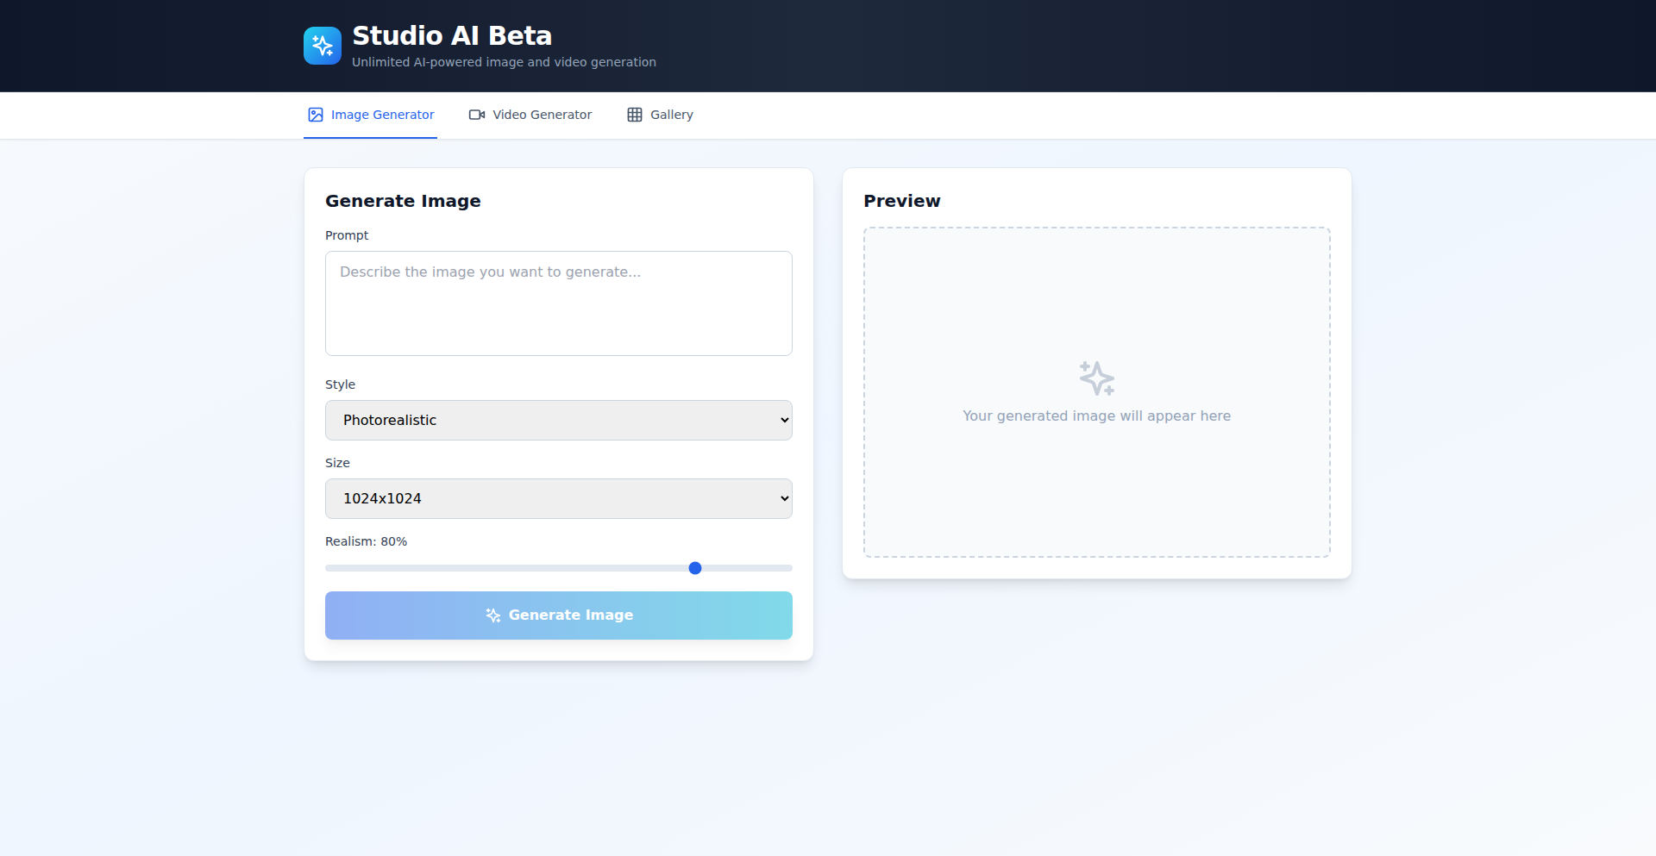The width and height of the screenshot is (1656, 856).
Task: Click the image icon beside Image Generator
Action: [x=316, y=115]
